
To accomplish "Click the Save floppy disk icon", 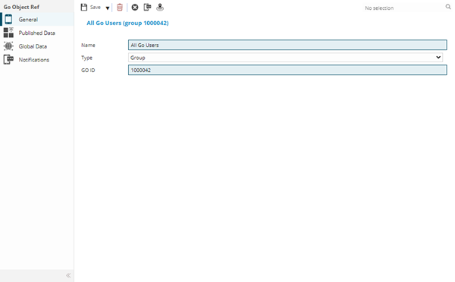I will pyautogui.click(x=84, y=8).
